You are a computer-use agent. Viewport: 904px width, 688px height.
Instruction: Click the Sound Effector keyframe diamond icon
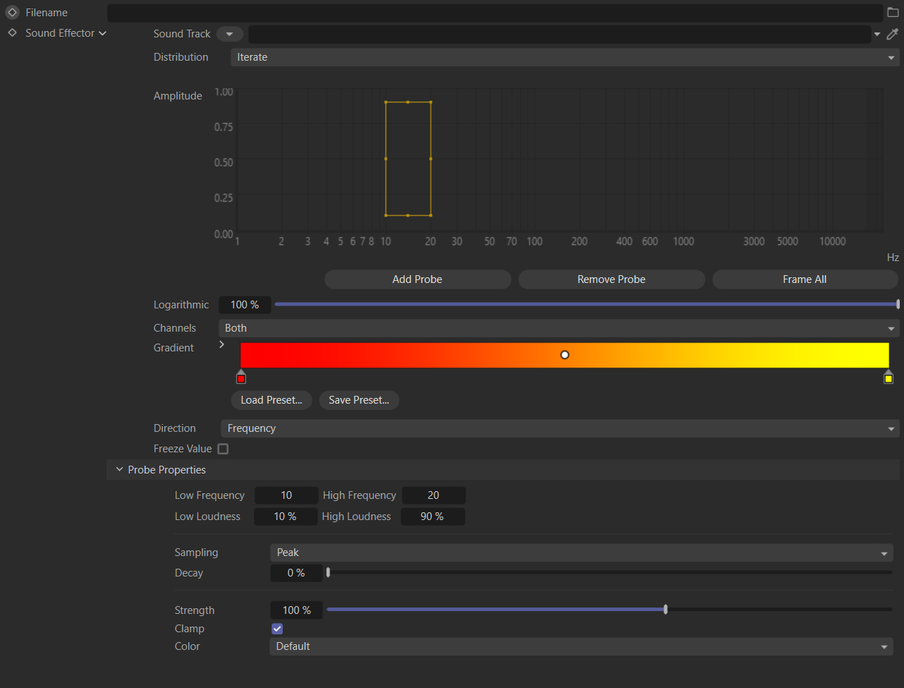(12, 33)
